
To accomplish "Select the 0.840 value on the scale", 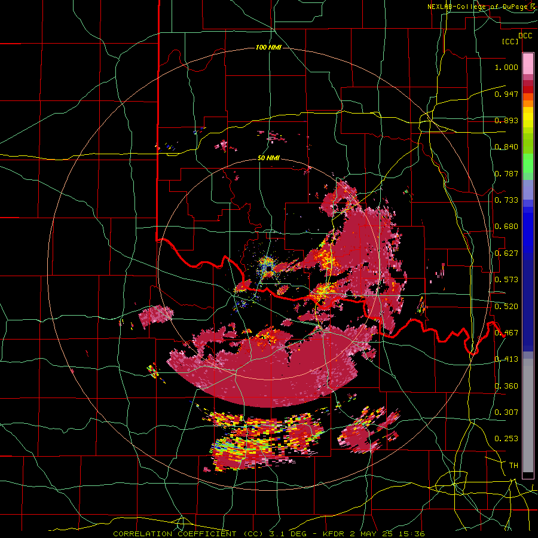I will (x=506, y=147).
